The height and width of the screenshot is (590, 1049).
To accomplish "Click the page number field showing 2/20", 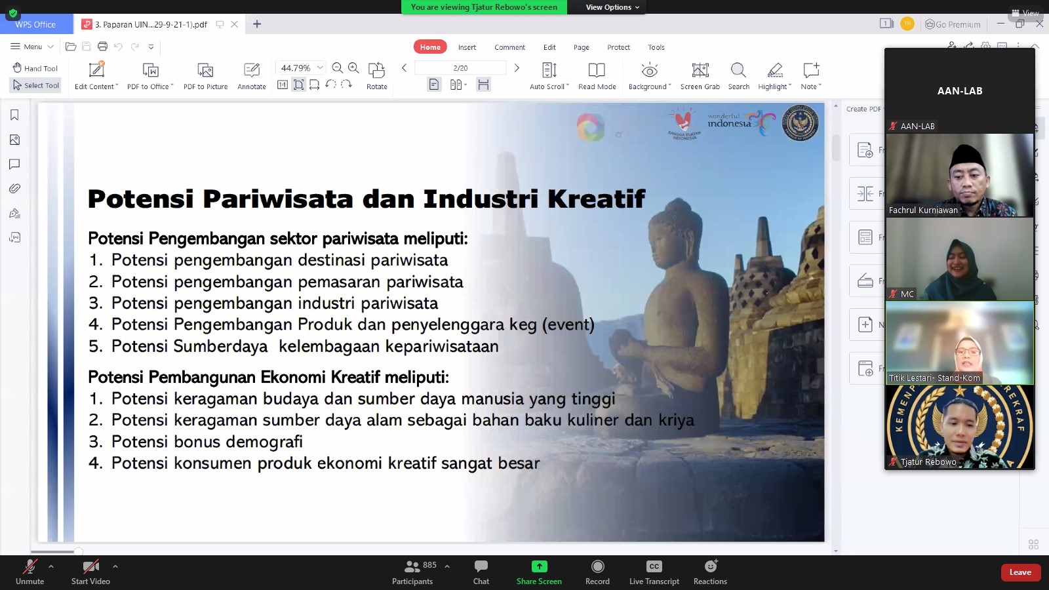I will tap(460, 68).
